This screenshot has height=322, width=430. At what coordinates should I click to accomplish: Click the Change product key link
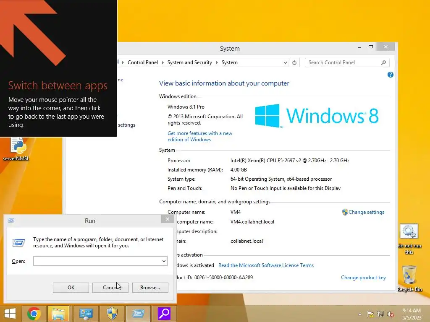coord(363,278)
